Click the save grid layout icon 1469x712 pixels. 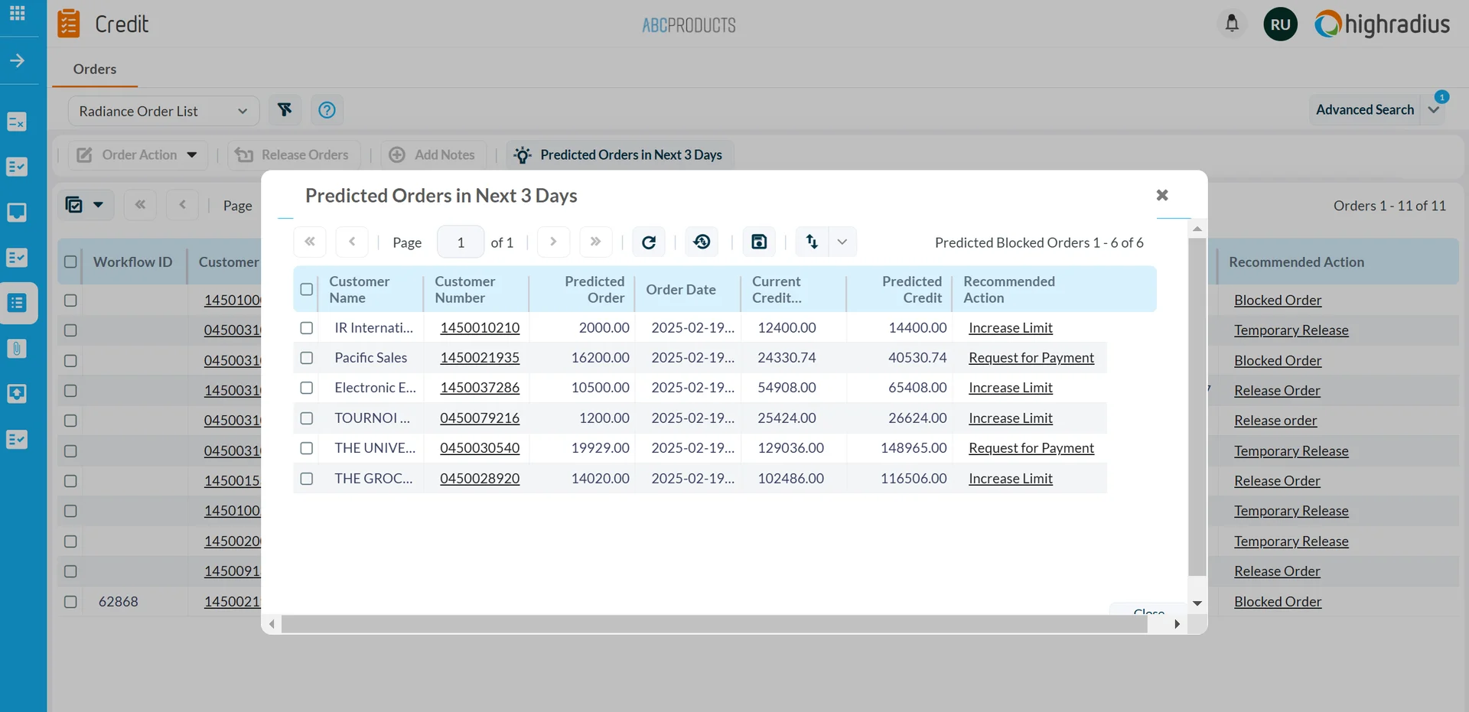[759, 242]
